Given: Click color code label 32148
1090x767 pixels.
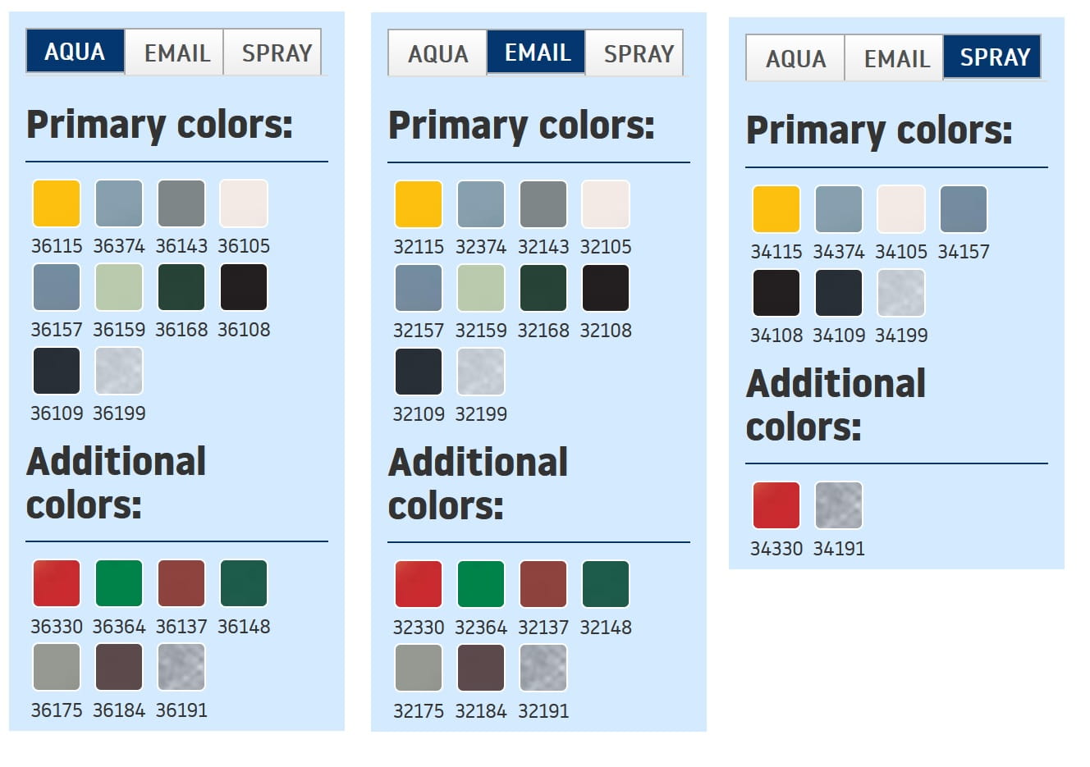Looking at the screenshot, I should (x=606, y=628).
